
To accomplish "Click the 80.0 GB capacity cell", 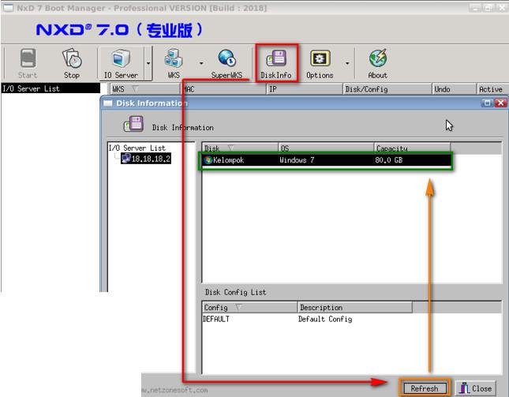I will [389, 160].
